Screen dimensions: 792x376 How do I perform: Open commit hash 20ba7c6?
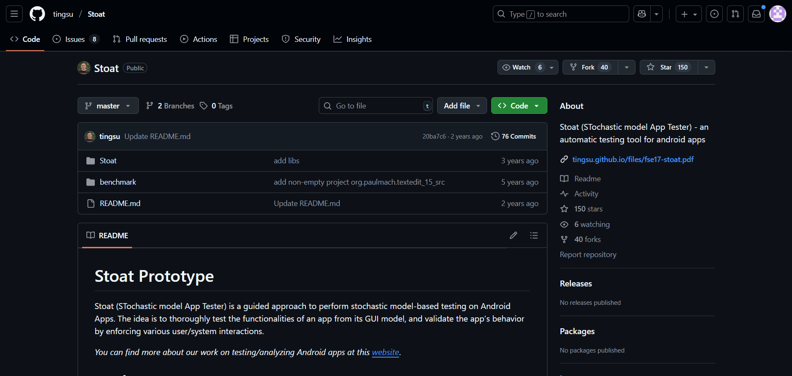pos(434,136)
